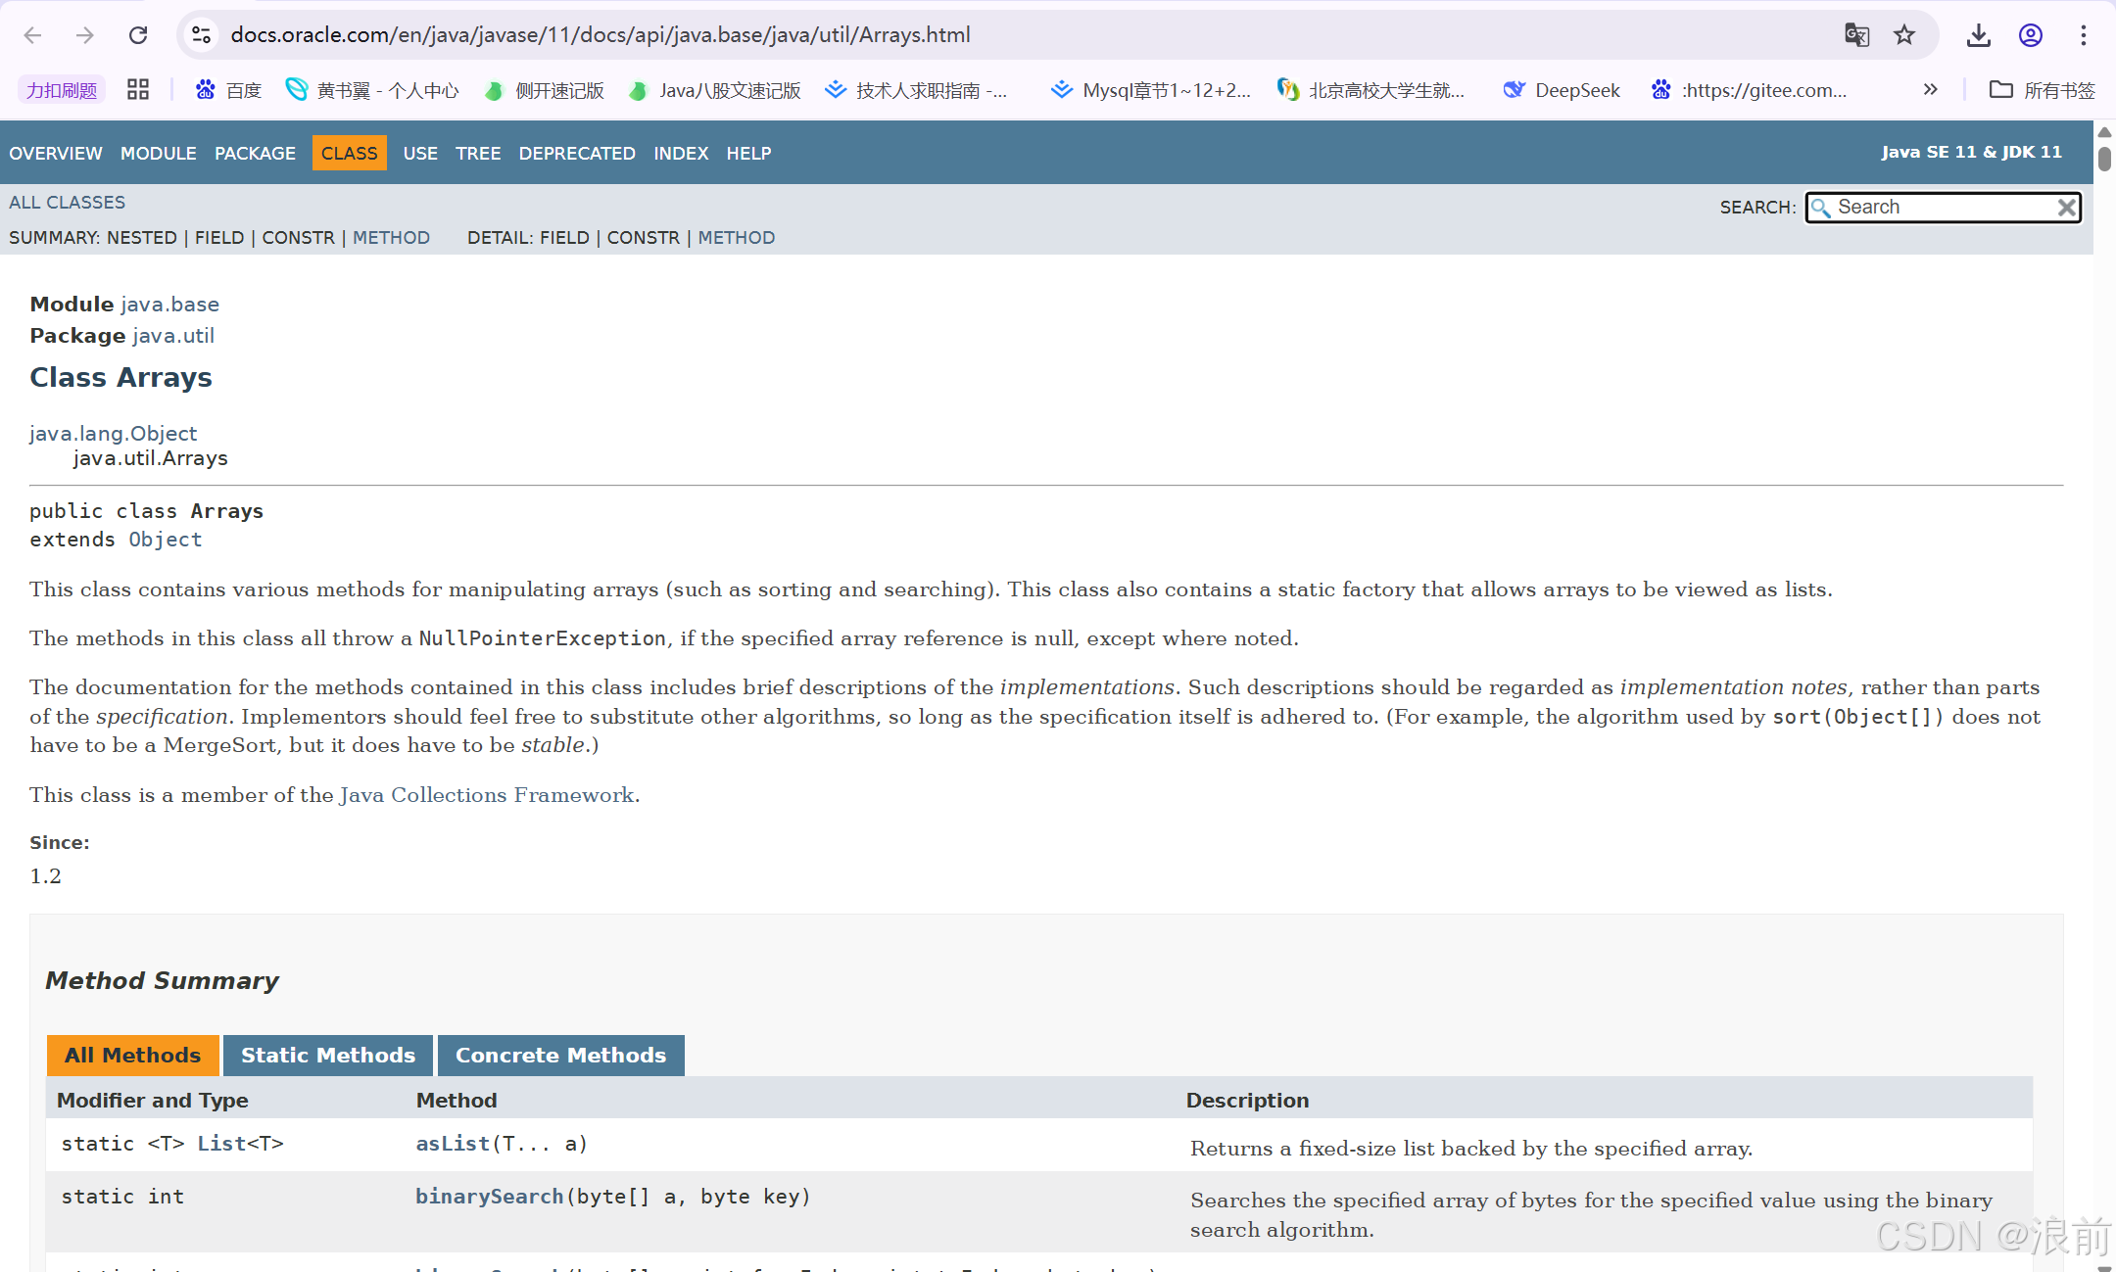Click the browser reload icon
2116x1272 pixels.
click(x=138, y=35)
